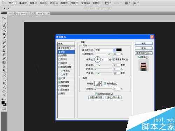Enable the 纹理 texture checkbox
The width and height of the screenshot is (175, 131).
(x=62, y=75)
